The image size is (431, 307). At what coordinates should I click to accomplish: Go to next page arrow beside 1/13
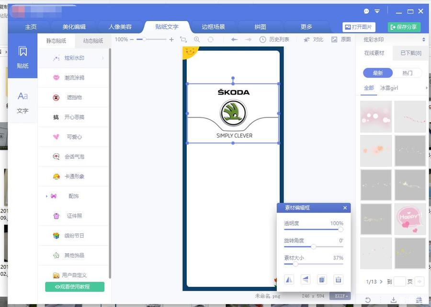381,282
